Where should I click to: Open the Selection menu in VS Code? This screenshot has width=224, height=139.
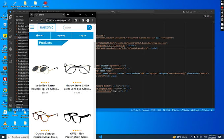click(27, 12)
